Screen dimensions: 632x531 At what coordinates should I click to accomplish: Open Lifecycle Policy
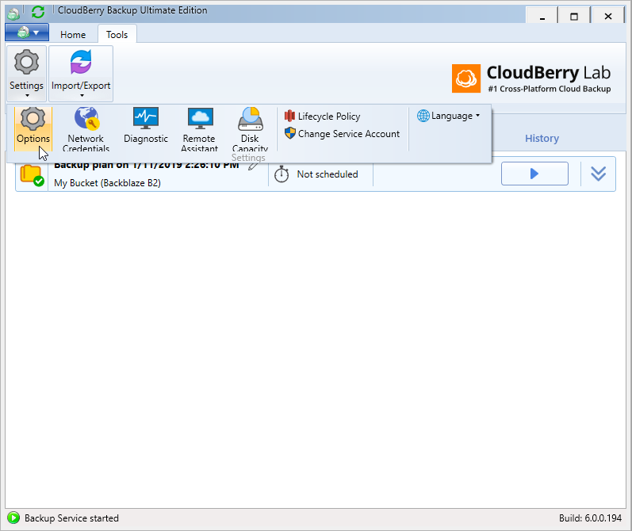[x=323, y=116]
